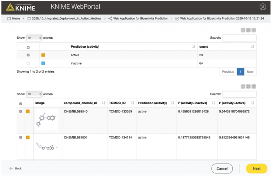Click the fullscreen icon above the bottom table

(x=248, y=86)
